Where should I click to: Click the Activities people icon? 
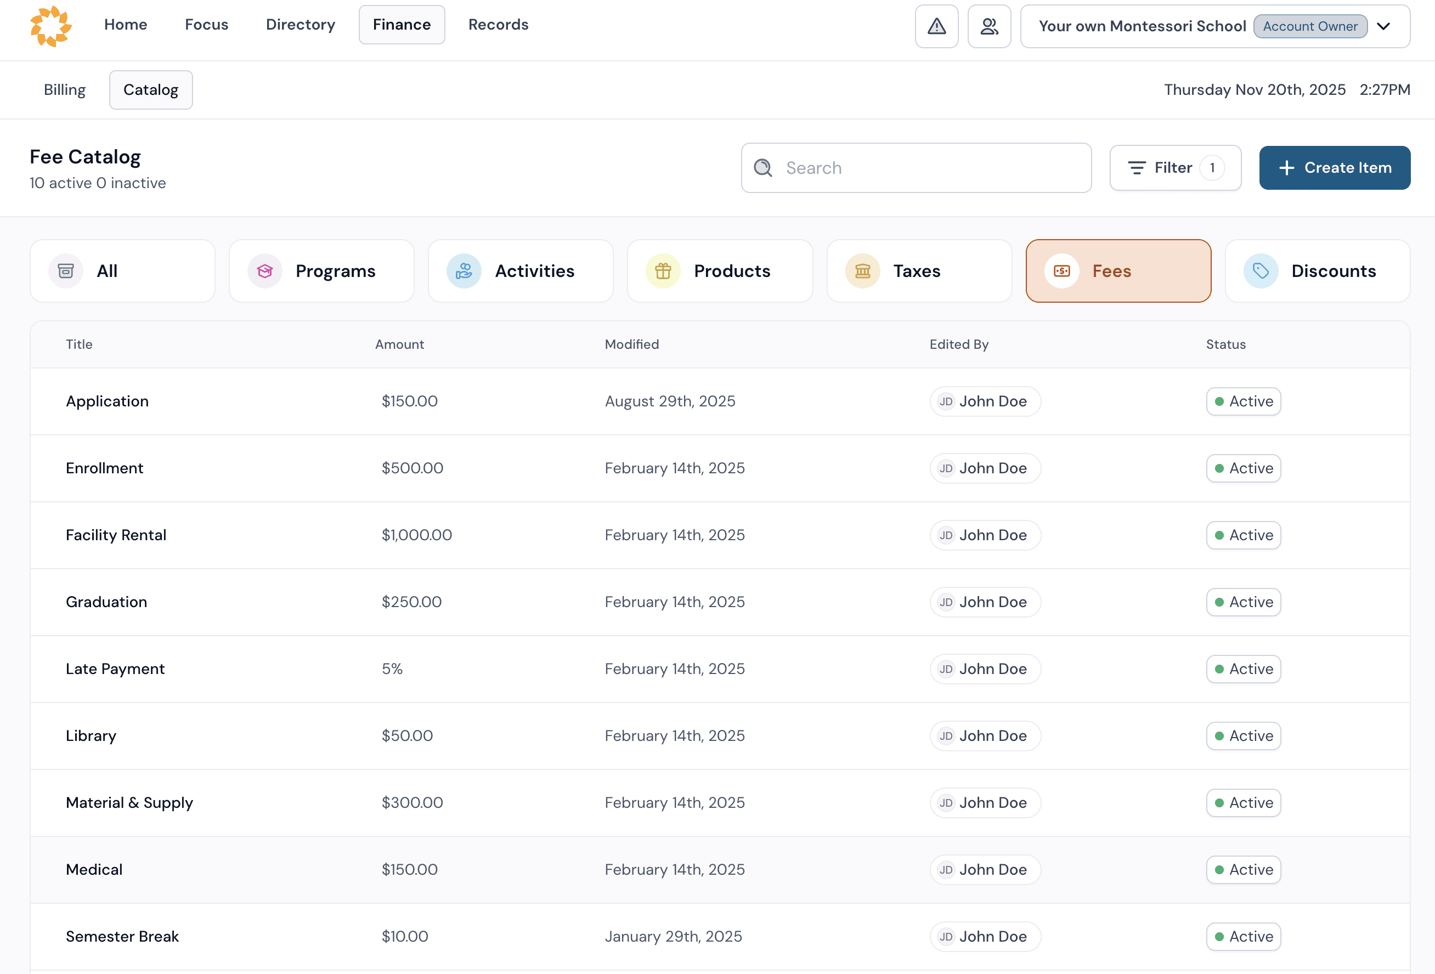tap(464, 271)
